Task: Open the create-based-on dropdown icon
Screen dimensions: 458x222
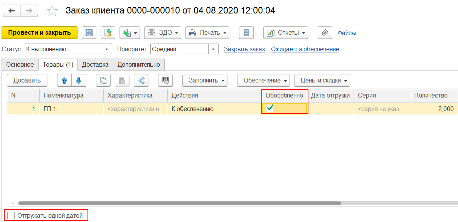Action: (130, 33)
